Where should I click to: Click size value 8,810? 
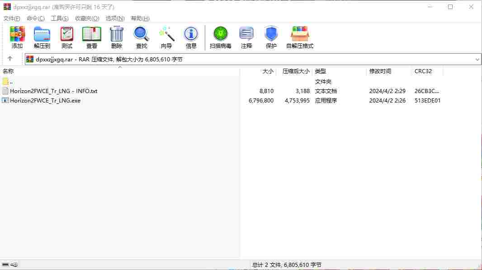(266, 91)
